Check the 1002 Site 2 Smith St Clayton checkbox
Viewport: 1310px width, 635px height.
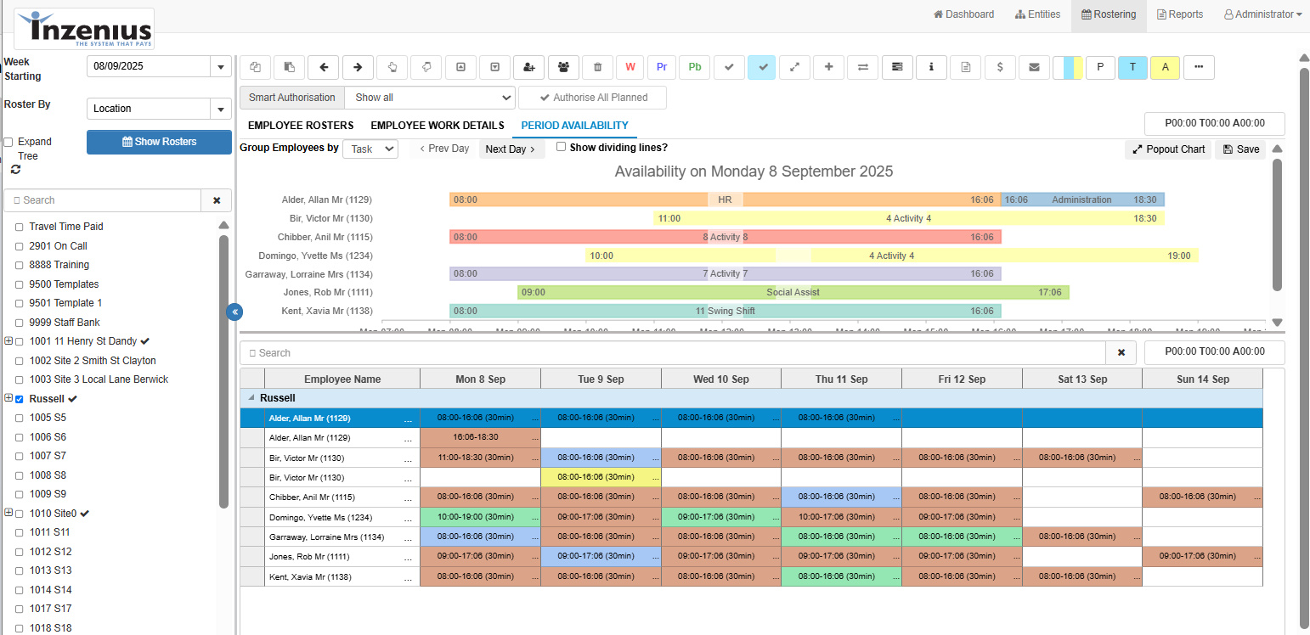pos(19,361)
